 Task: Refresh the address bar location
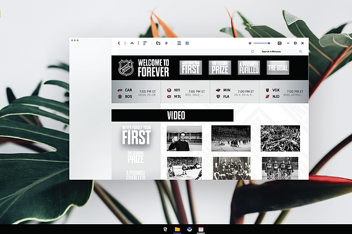(252, 51)
